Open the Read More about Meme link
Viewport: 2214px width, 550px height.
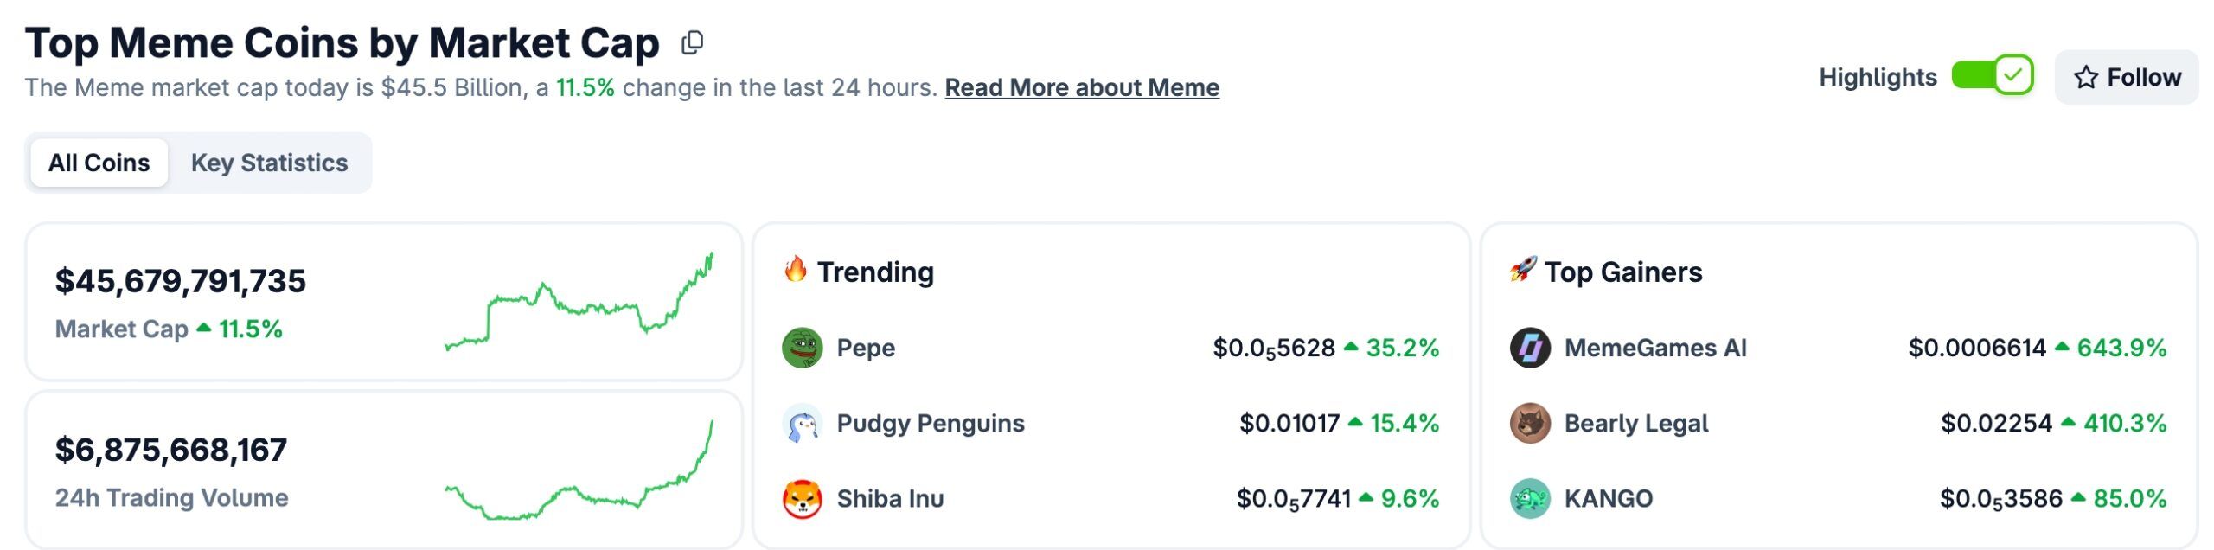[1083, 86]
